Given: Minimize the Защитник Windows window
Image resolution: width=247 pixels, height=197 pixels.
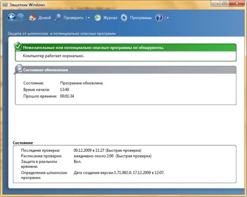Looking at the screenshot, I should [x=216, y=4].
